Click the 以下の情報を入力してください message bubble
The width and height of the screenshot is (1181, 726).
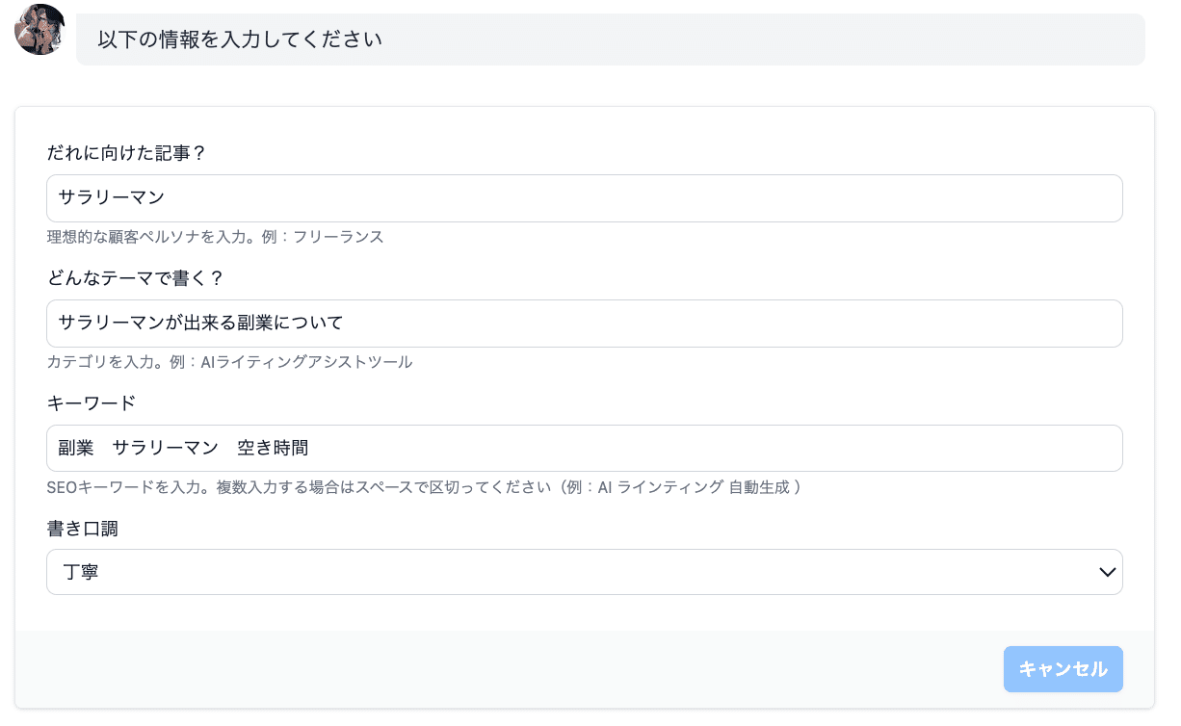[x=610, y=39]
